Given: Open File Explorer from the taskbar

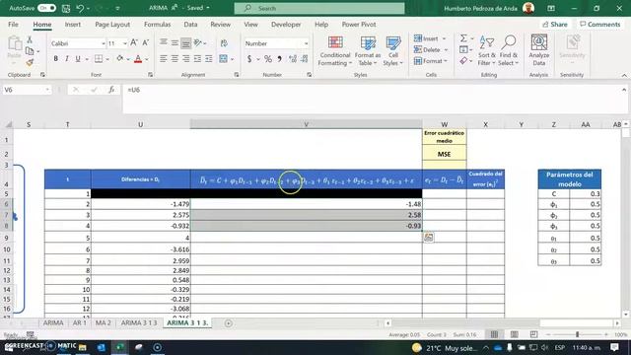Looking at the screenshot, I should [x=83, y=347].
